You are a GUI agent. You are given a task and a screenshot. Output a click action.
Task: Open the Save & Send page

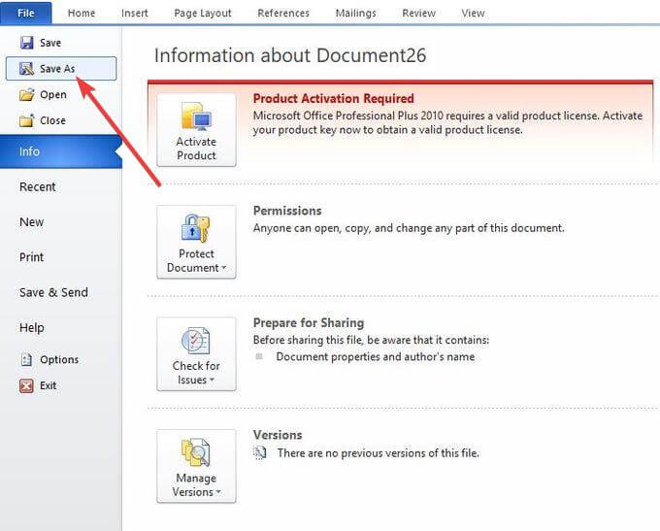(54, 292)
